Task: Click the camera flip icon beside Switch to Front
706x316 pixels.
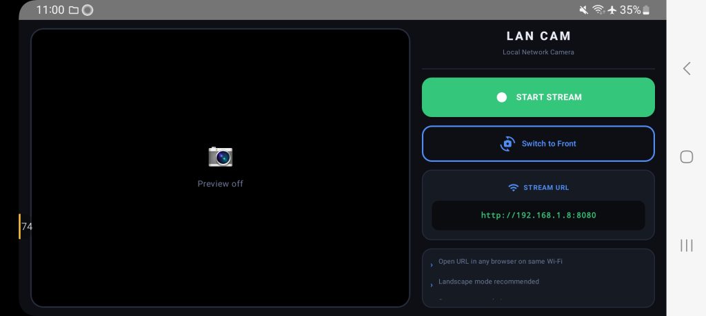Action: coord(507,144)
